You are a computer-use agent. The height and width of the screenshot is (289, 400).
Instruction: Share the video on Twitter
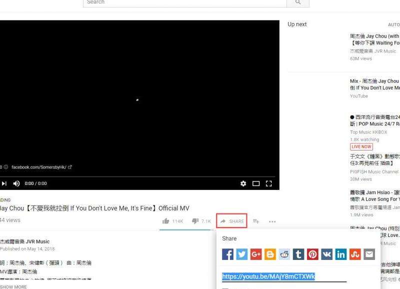click(x=242, y=254)
